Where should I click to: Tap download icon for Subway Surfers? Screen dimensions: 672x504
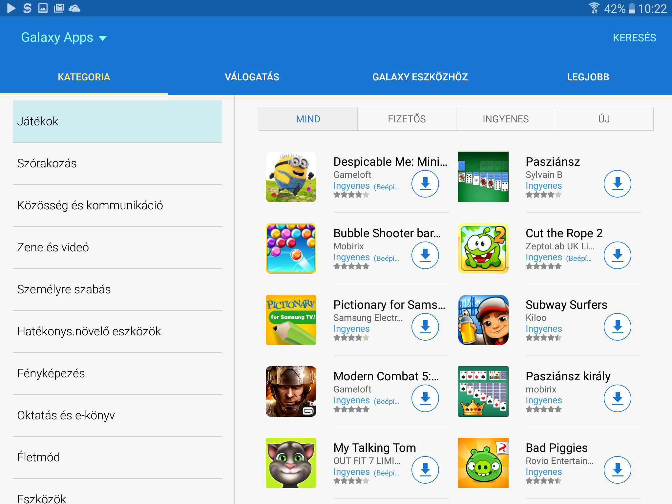click(x=617, y=327)
